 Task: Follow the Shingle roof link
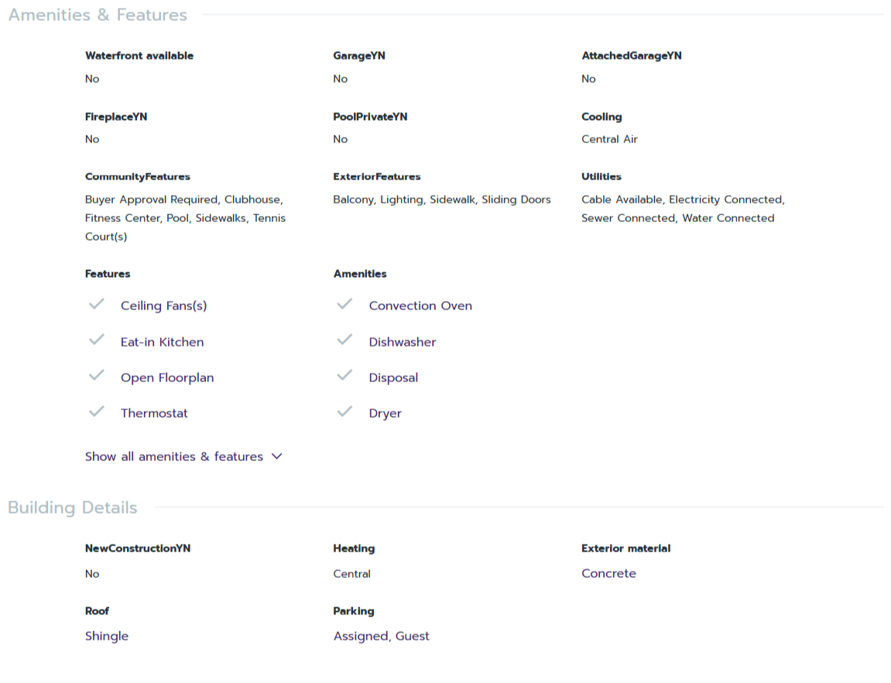coord(107,636)
